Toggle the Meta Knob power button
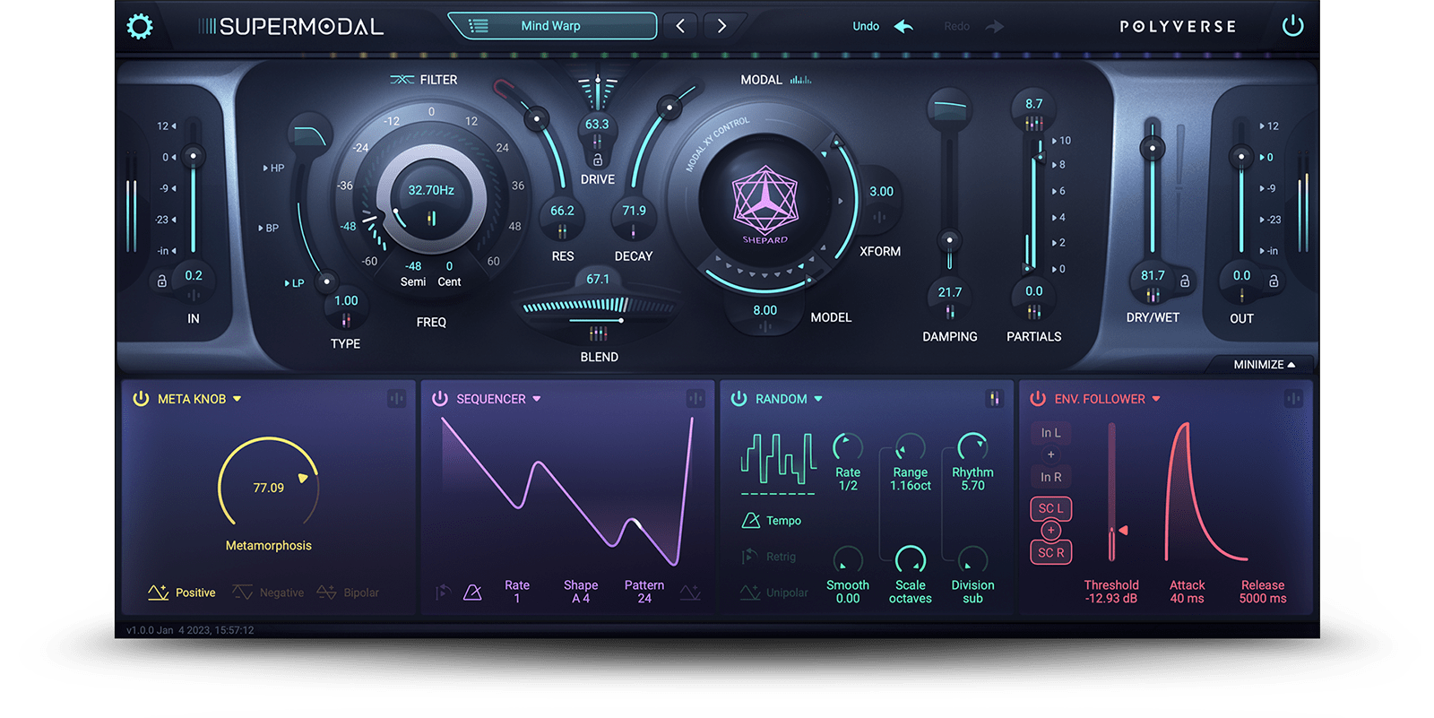The height and width of the screenshot is (718, 1434). click(141, 399)
